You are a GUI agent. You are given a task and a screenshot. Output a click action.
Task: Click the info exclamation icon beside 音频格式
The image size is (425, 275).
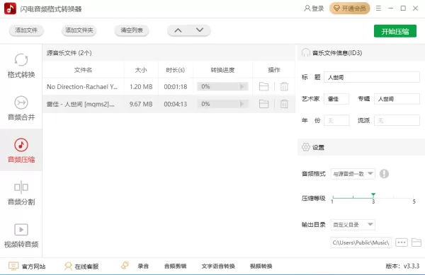click(384, 174)
